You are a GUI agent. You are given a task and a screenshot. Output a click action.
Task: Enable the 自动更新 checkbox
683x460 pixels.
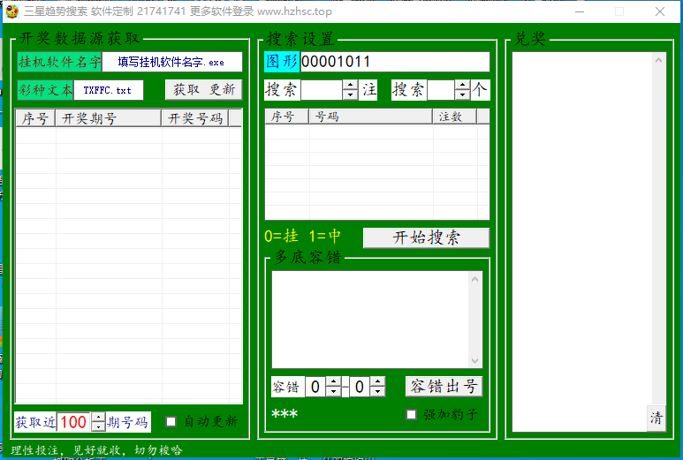[x=171, y=422]
